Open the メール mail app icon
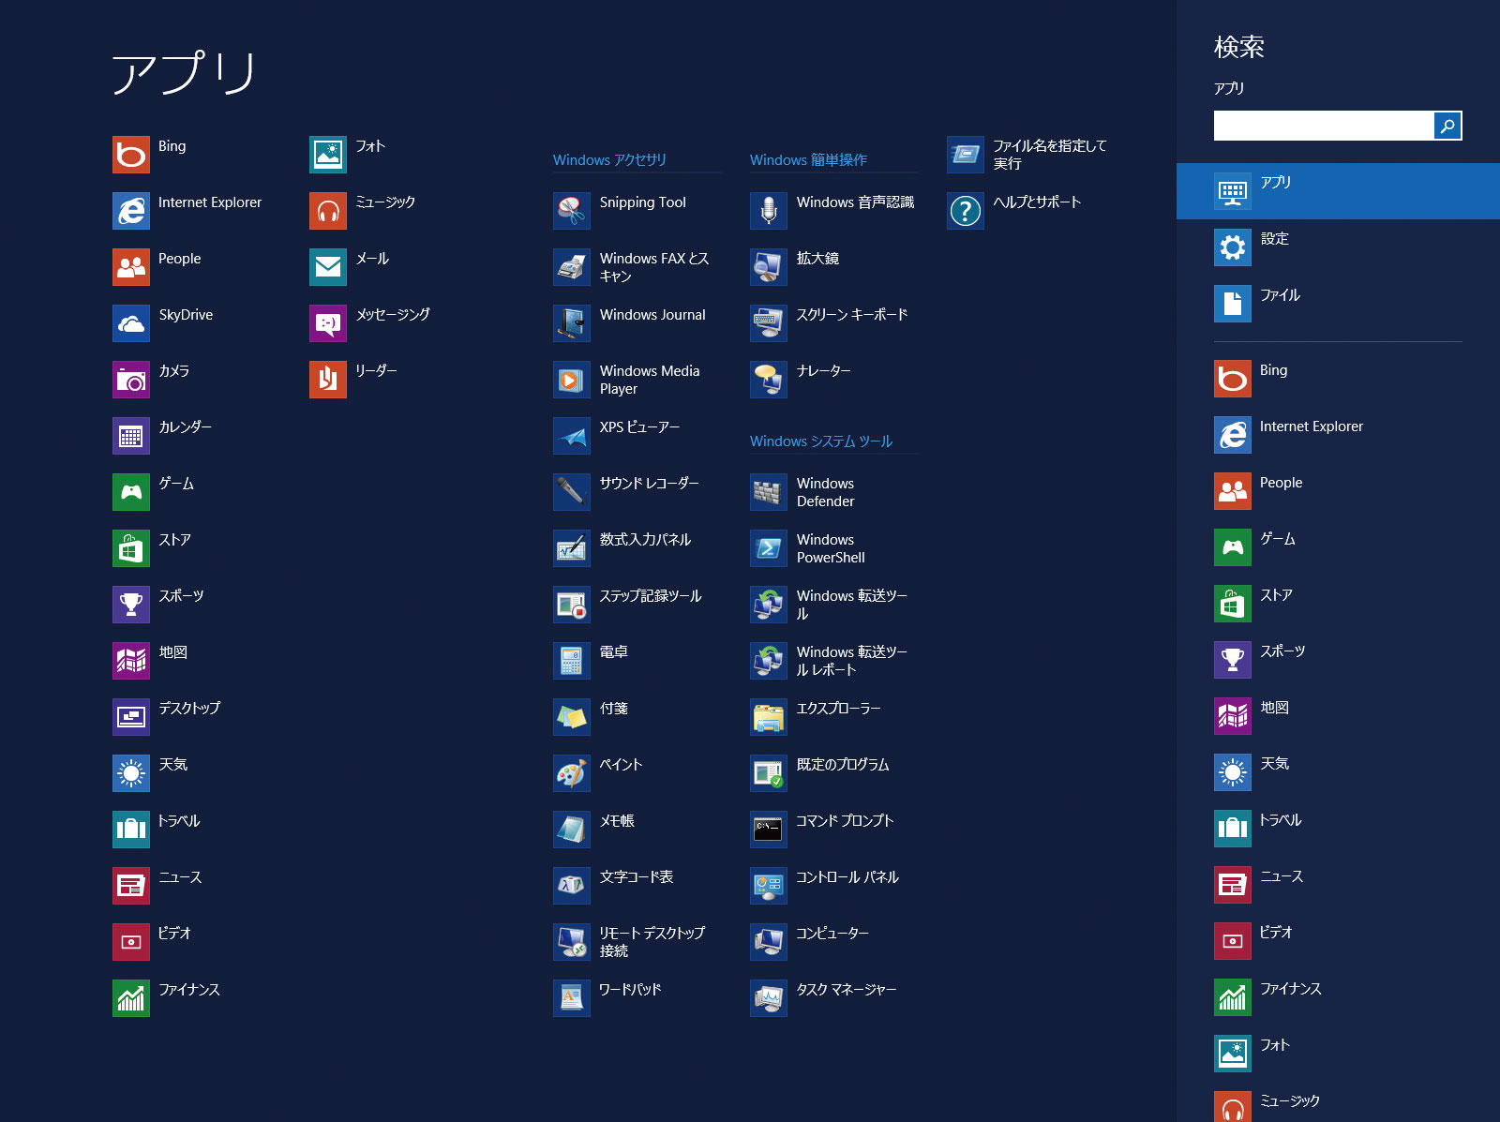Viewport: 1500px width, 1122px height. tap(328, 267)
